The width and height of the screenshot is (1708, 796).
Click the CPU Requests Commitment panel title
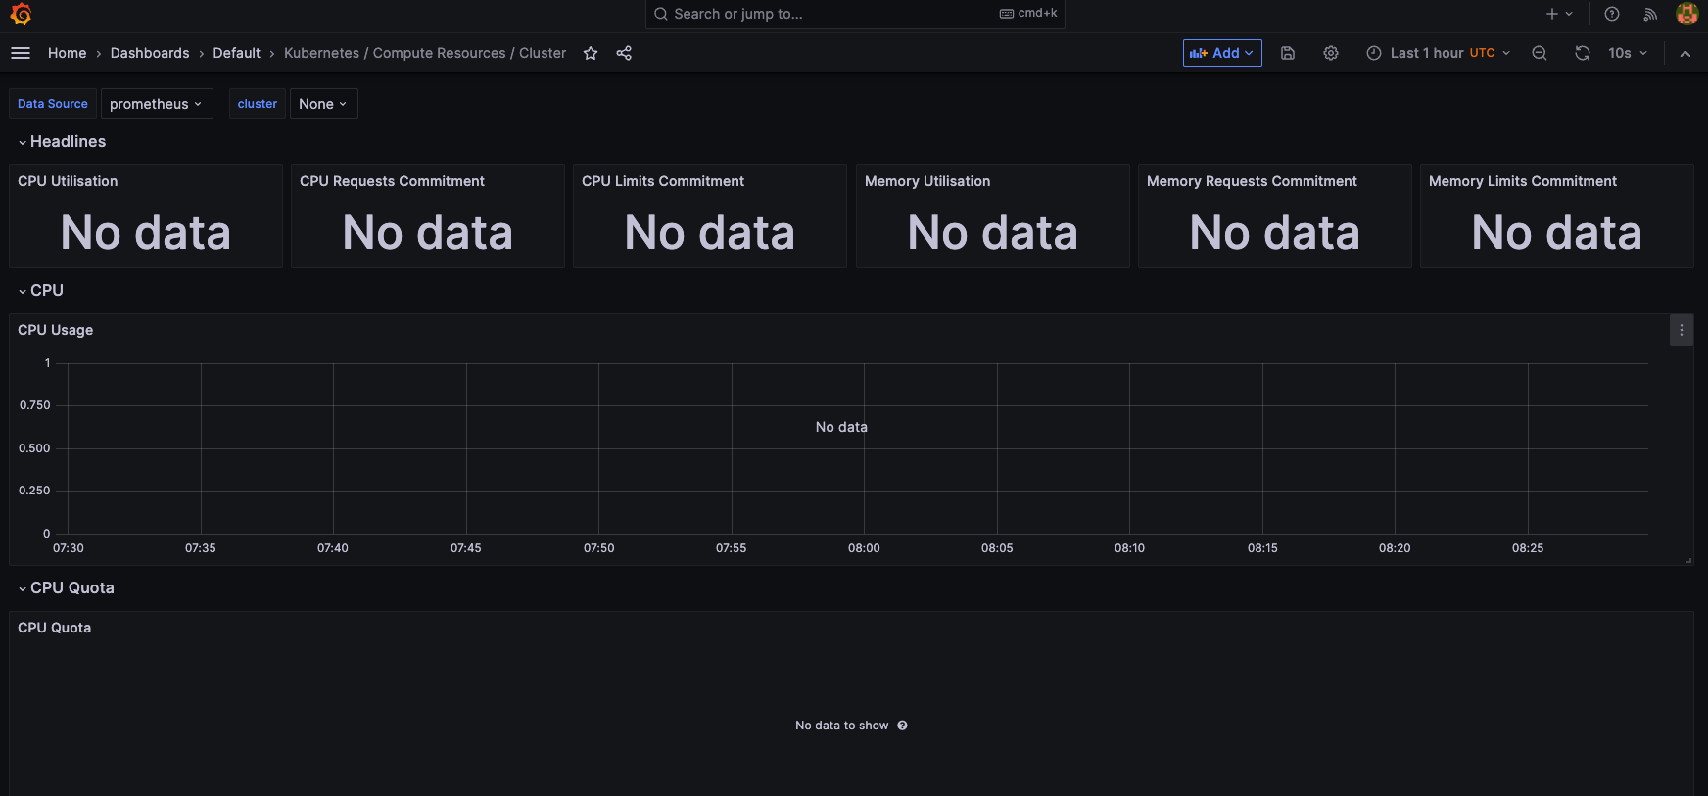click(x=392, y=181)
